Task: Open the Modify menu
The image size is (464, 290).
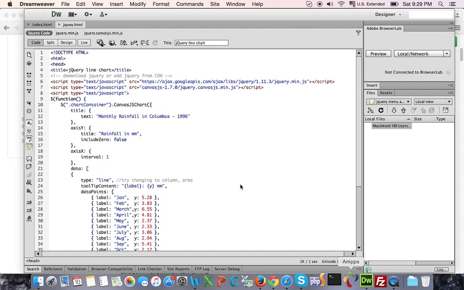Action: (x=138, y=4)
